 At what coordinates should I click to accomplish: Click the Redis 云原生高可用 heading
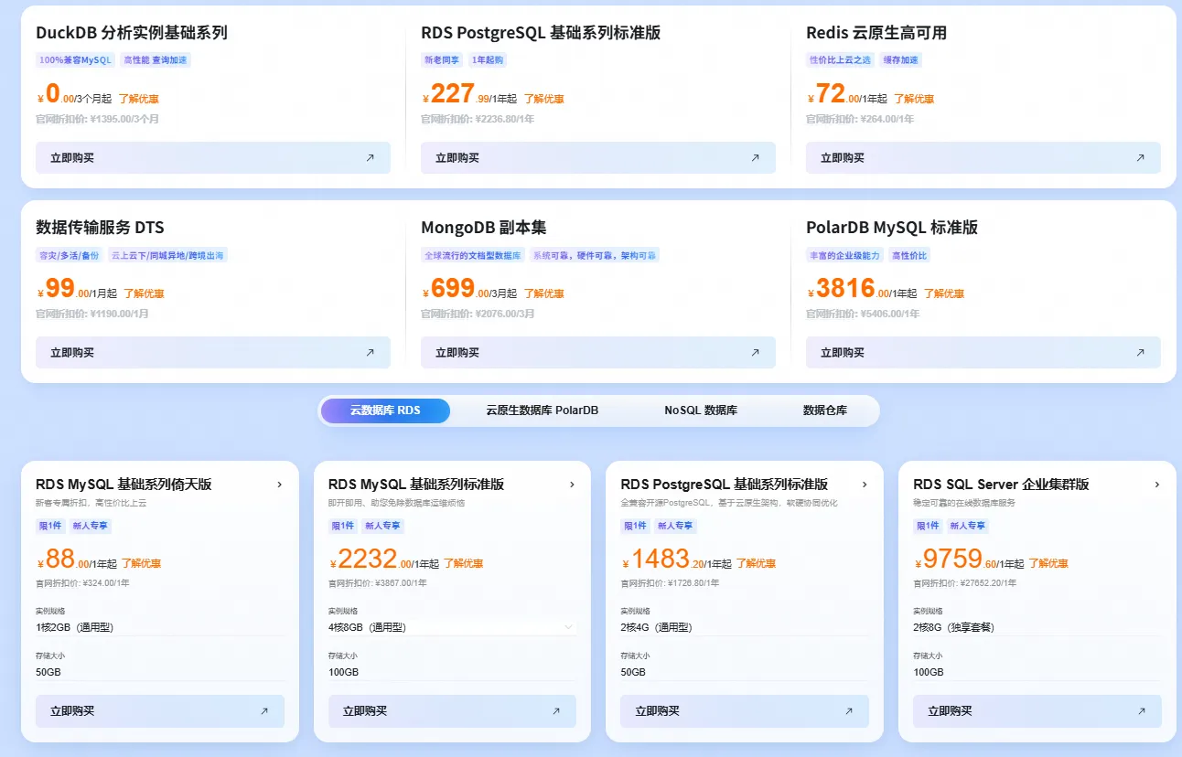click(x=876, y=33)
